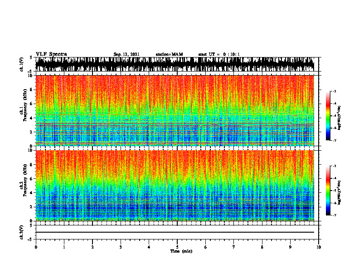The image size is (359, 277).
Task: Click the ch.2 colorbar log(PSD) label
Action: click(x=340, y=192)
